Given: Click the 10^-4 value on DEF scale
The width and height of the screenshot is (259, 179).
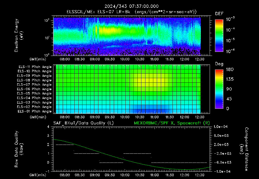Looking at the screenshot, I should [x=230, y=30].
